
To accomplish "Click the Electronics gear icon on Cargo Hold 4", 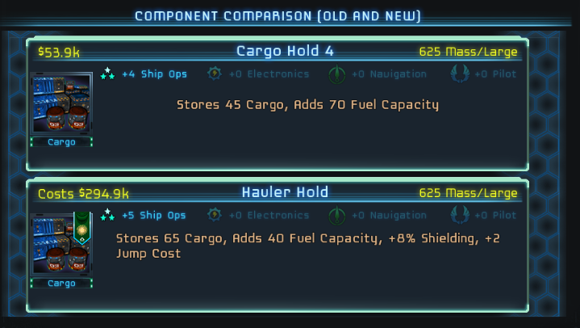I will (x=215, y=74).
